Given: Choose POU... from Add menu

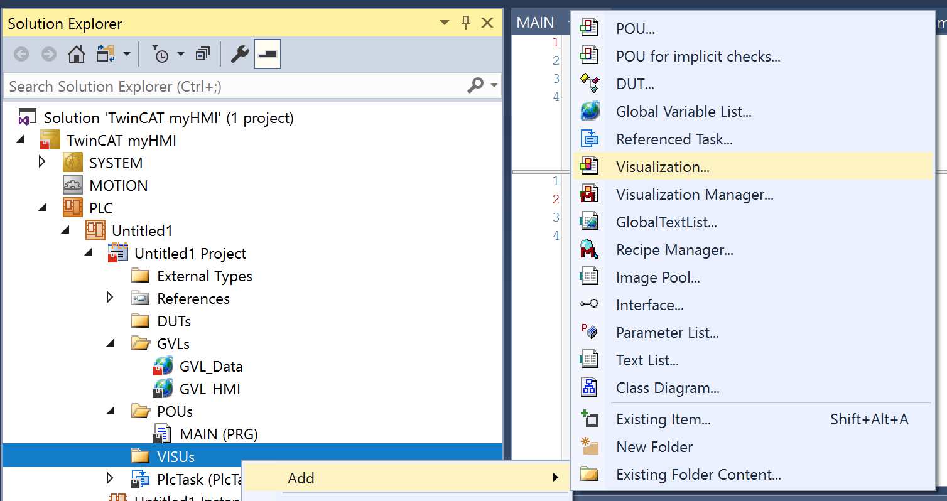Looking at the screenshot, I should (753, 28).
